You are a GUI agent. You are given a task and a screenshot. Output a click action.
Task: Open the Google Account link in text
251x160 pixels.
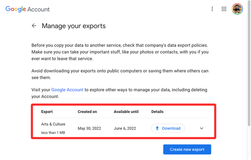67,90
